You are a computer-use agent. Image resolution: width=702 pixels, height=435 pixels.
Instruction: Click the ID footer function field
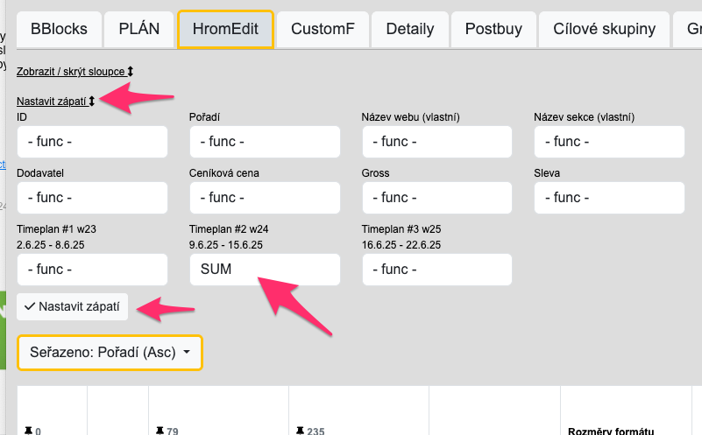tap(92, 142)
